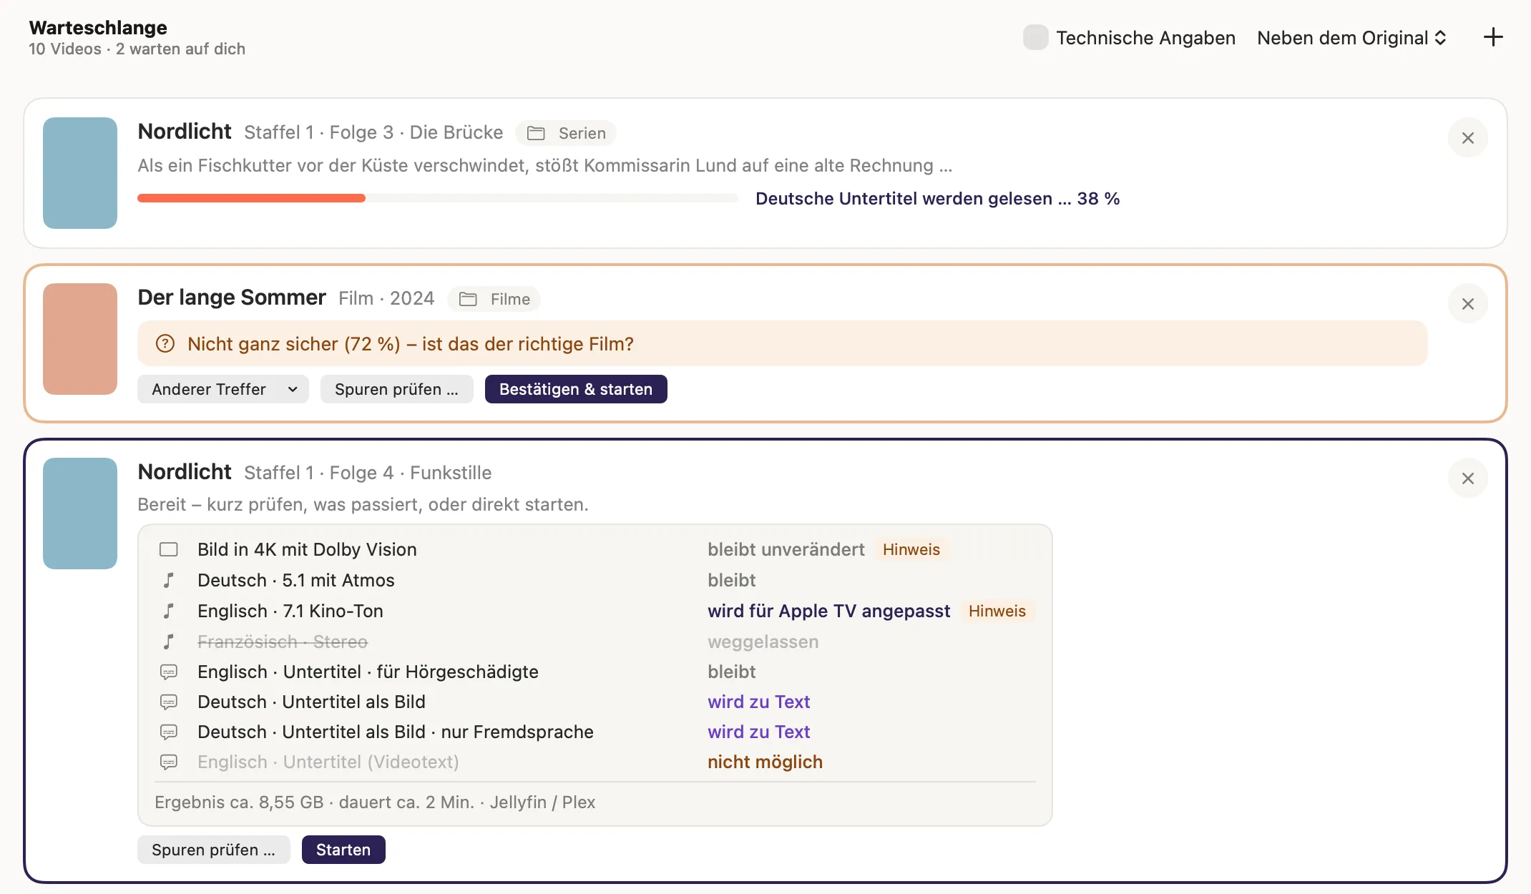Remove Nordlicht Folge 4 Funkstille from queue

coord(1467,478)
